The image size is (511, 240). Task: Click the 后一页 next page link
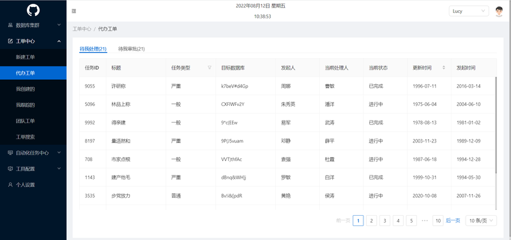point(453,221)
